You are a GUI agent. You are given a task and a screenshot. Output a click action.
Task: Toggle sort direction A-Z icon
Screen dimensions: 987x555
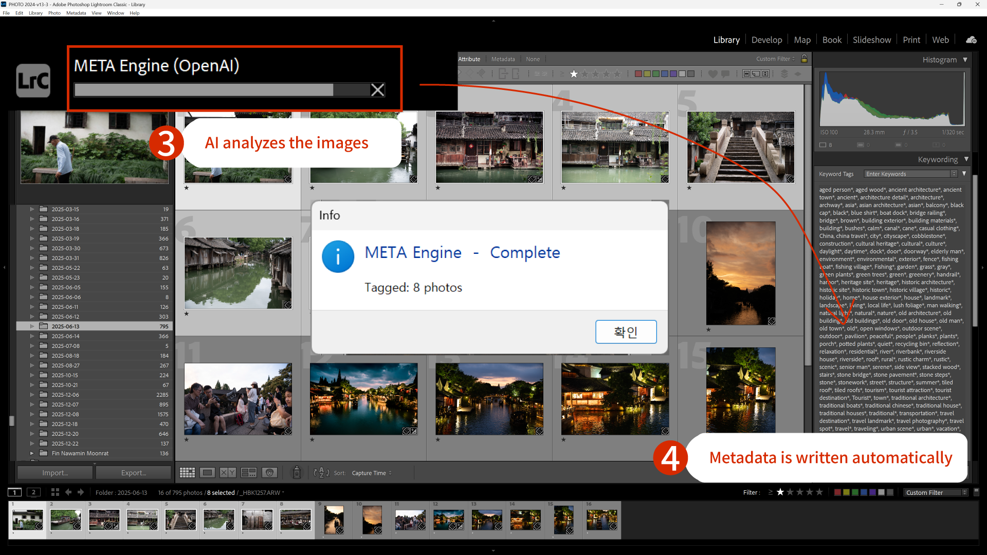[x=321, y=473]
